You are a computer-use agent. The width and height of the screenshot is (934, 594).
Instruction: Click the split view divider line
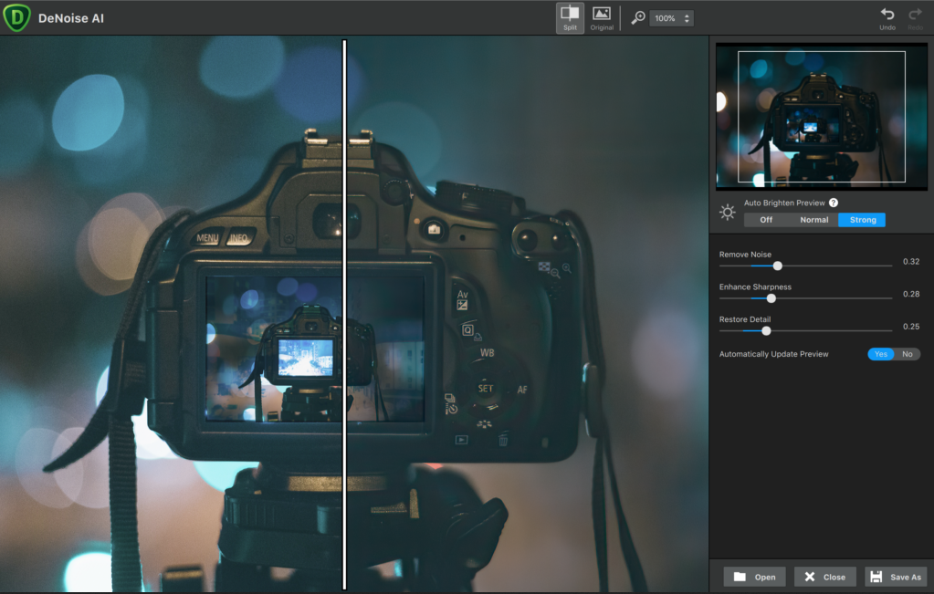(344, 314)
